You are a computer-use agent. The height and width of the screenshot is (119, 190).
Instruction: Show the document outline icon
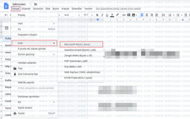point(7,28)
